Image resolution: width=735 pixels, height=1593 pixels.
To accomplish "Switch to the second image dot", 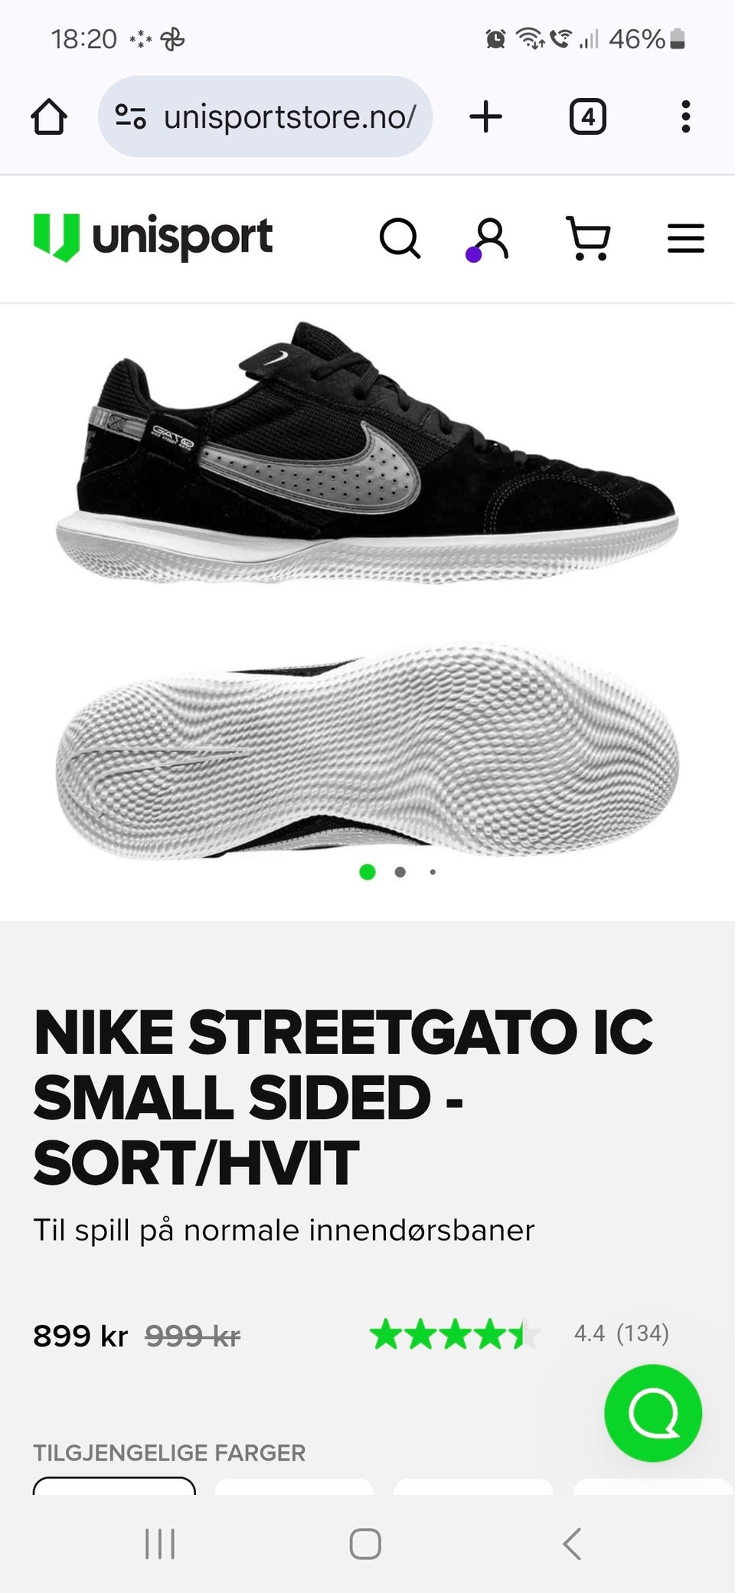I will tap(400, 872).
